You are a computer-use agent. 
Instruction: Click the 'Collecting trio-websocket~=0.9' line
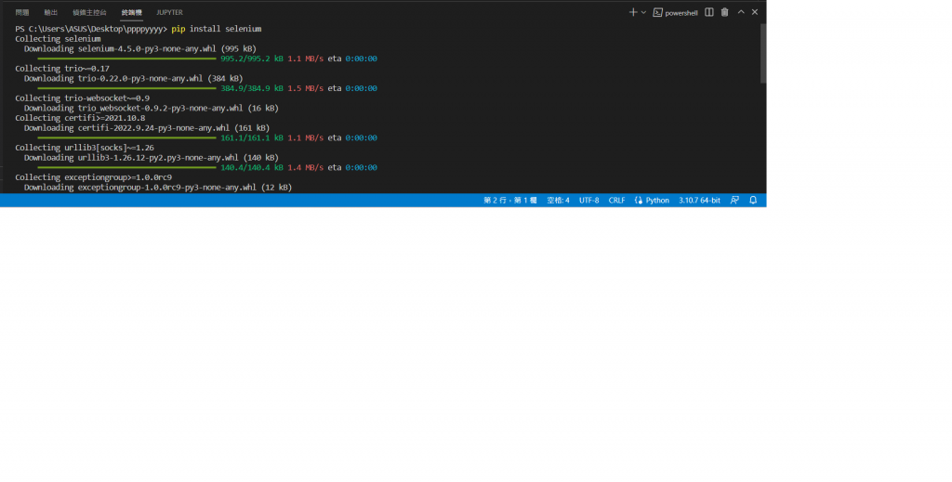pos(82,98)
